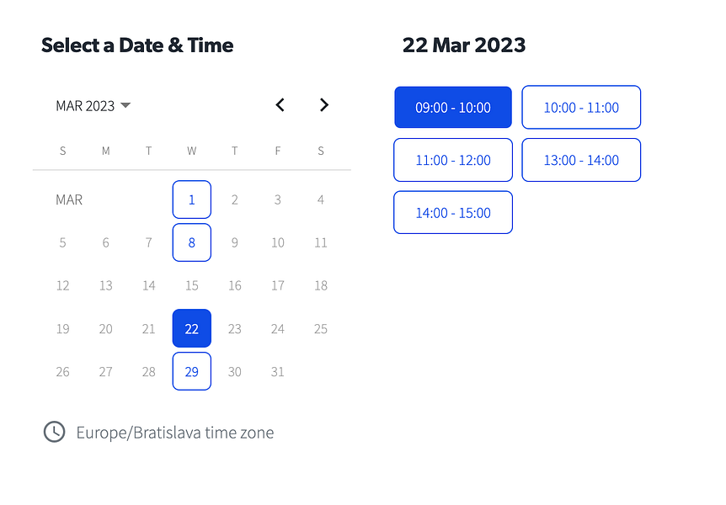The width and height of the screenshot is (726, 505).
Task: Click the clock icon beside time zone
Action: [x=54, y=432]
